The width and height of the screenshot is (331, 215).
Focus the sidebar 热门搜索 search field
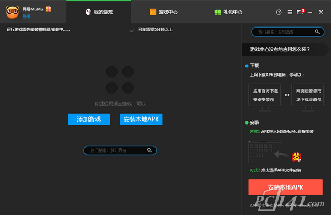[288, 32]
